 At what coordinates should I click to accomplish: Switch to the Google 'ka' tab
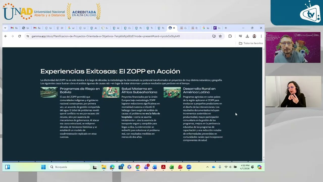(206, 28)
